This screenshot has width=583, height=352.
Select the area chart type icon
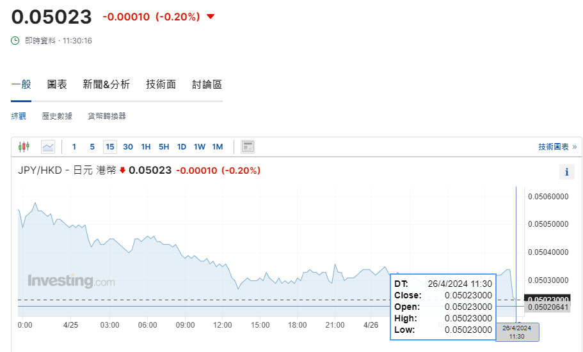[x=48, y=147]
